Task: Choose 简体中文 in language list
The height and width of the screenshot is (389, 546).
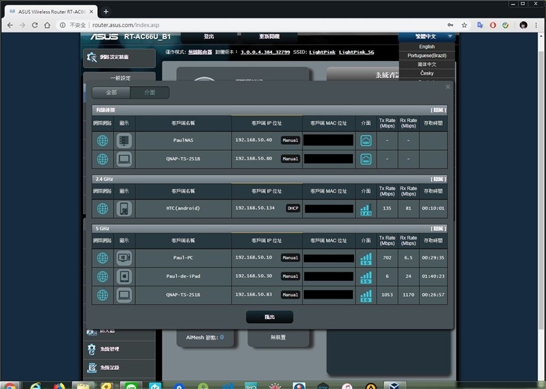Action: coord(426,64)
